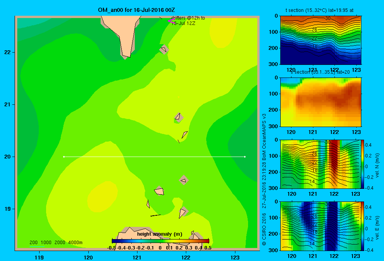Click longitude label 119 under the main map

point(39,258)
